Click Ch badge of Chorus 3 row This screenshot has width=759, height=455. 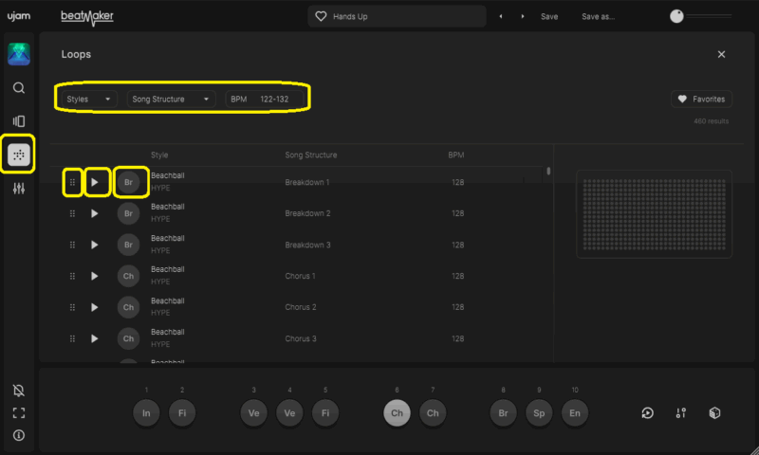click(128, 338)
